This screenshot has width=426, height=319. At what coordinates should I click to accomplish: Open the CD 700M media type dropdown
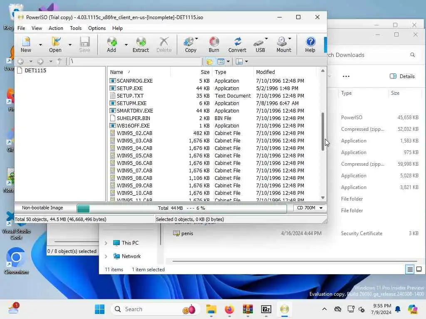[x=310, y=208]
